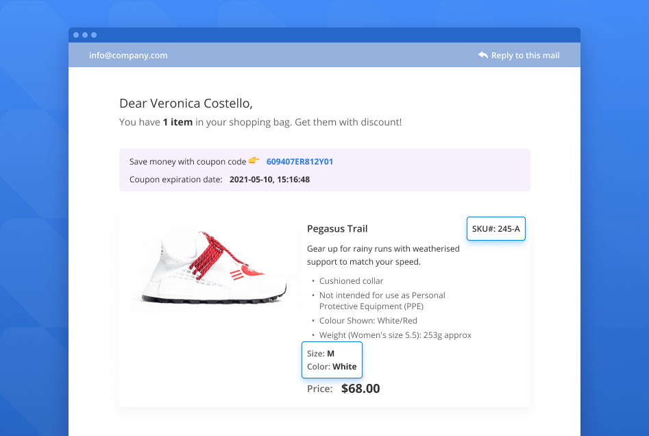Click the pointing hand emoji

coord(254,161)
